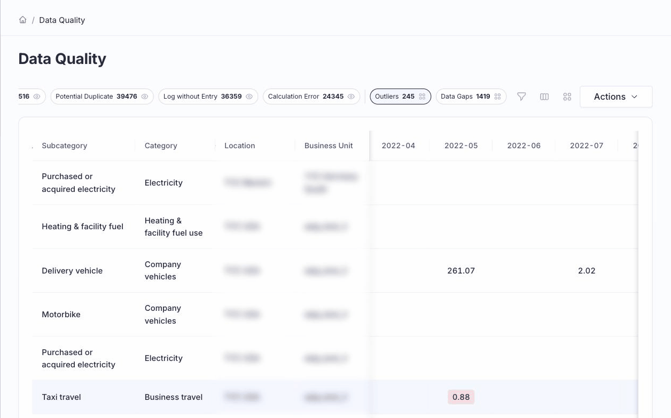Click the 261.07 value in Delivery vehicle row

tap(461, 271)
